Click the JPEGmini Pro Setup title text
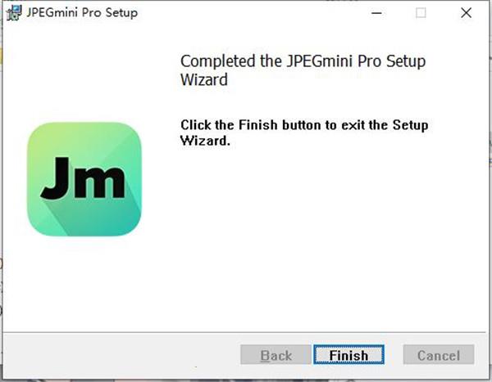The image size is (492, 382). click(x=82, y=12)
